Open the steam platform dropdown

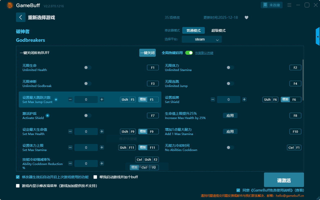(201, 39)
